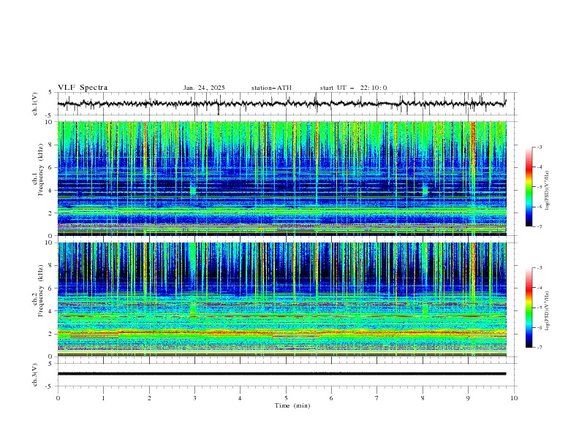579x447 pixels.
Task: Click the "1" tick on the time axis
Action: coord(103,398)
